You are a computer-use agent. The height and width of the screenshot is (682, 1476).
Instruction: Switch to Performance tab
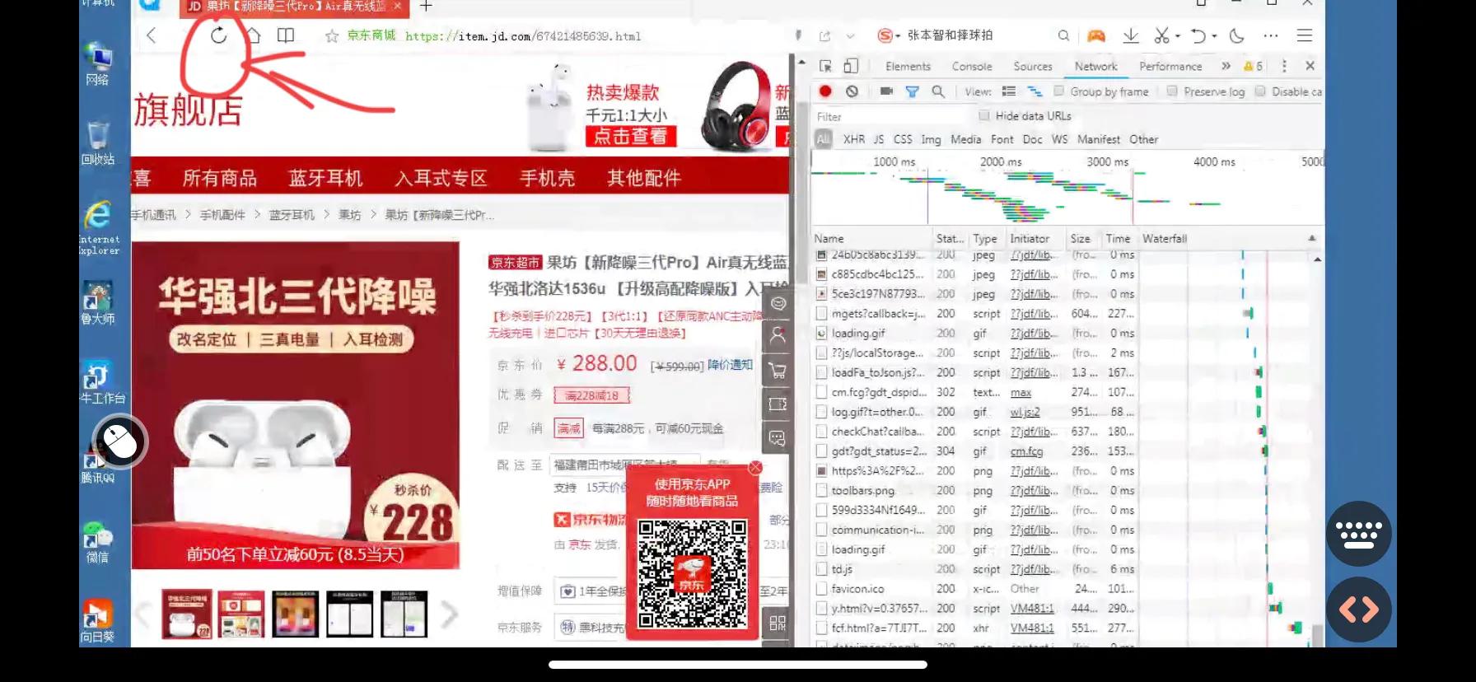pos(1170,67)
